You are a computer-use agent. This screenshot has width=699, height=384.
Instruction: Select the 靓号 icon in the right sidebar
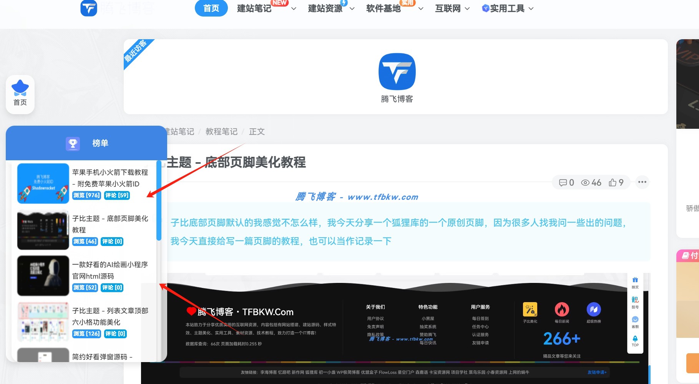[635, 300]
